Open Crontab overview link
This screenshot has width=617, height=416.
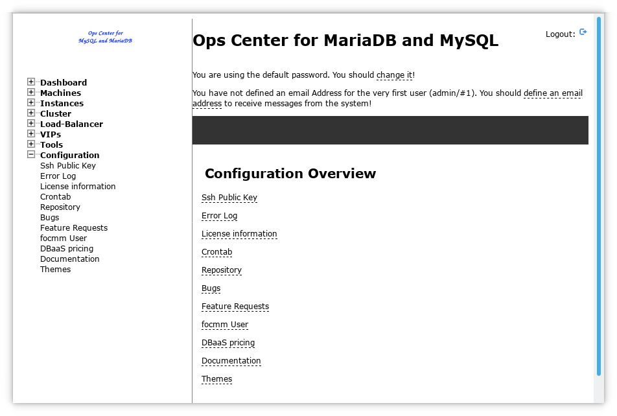[217, 252]
